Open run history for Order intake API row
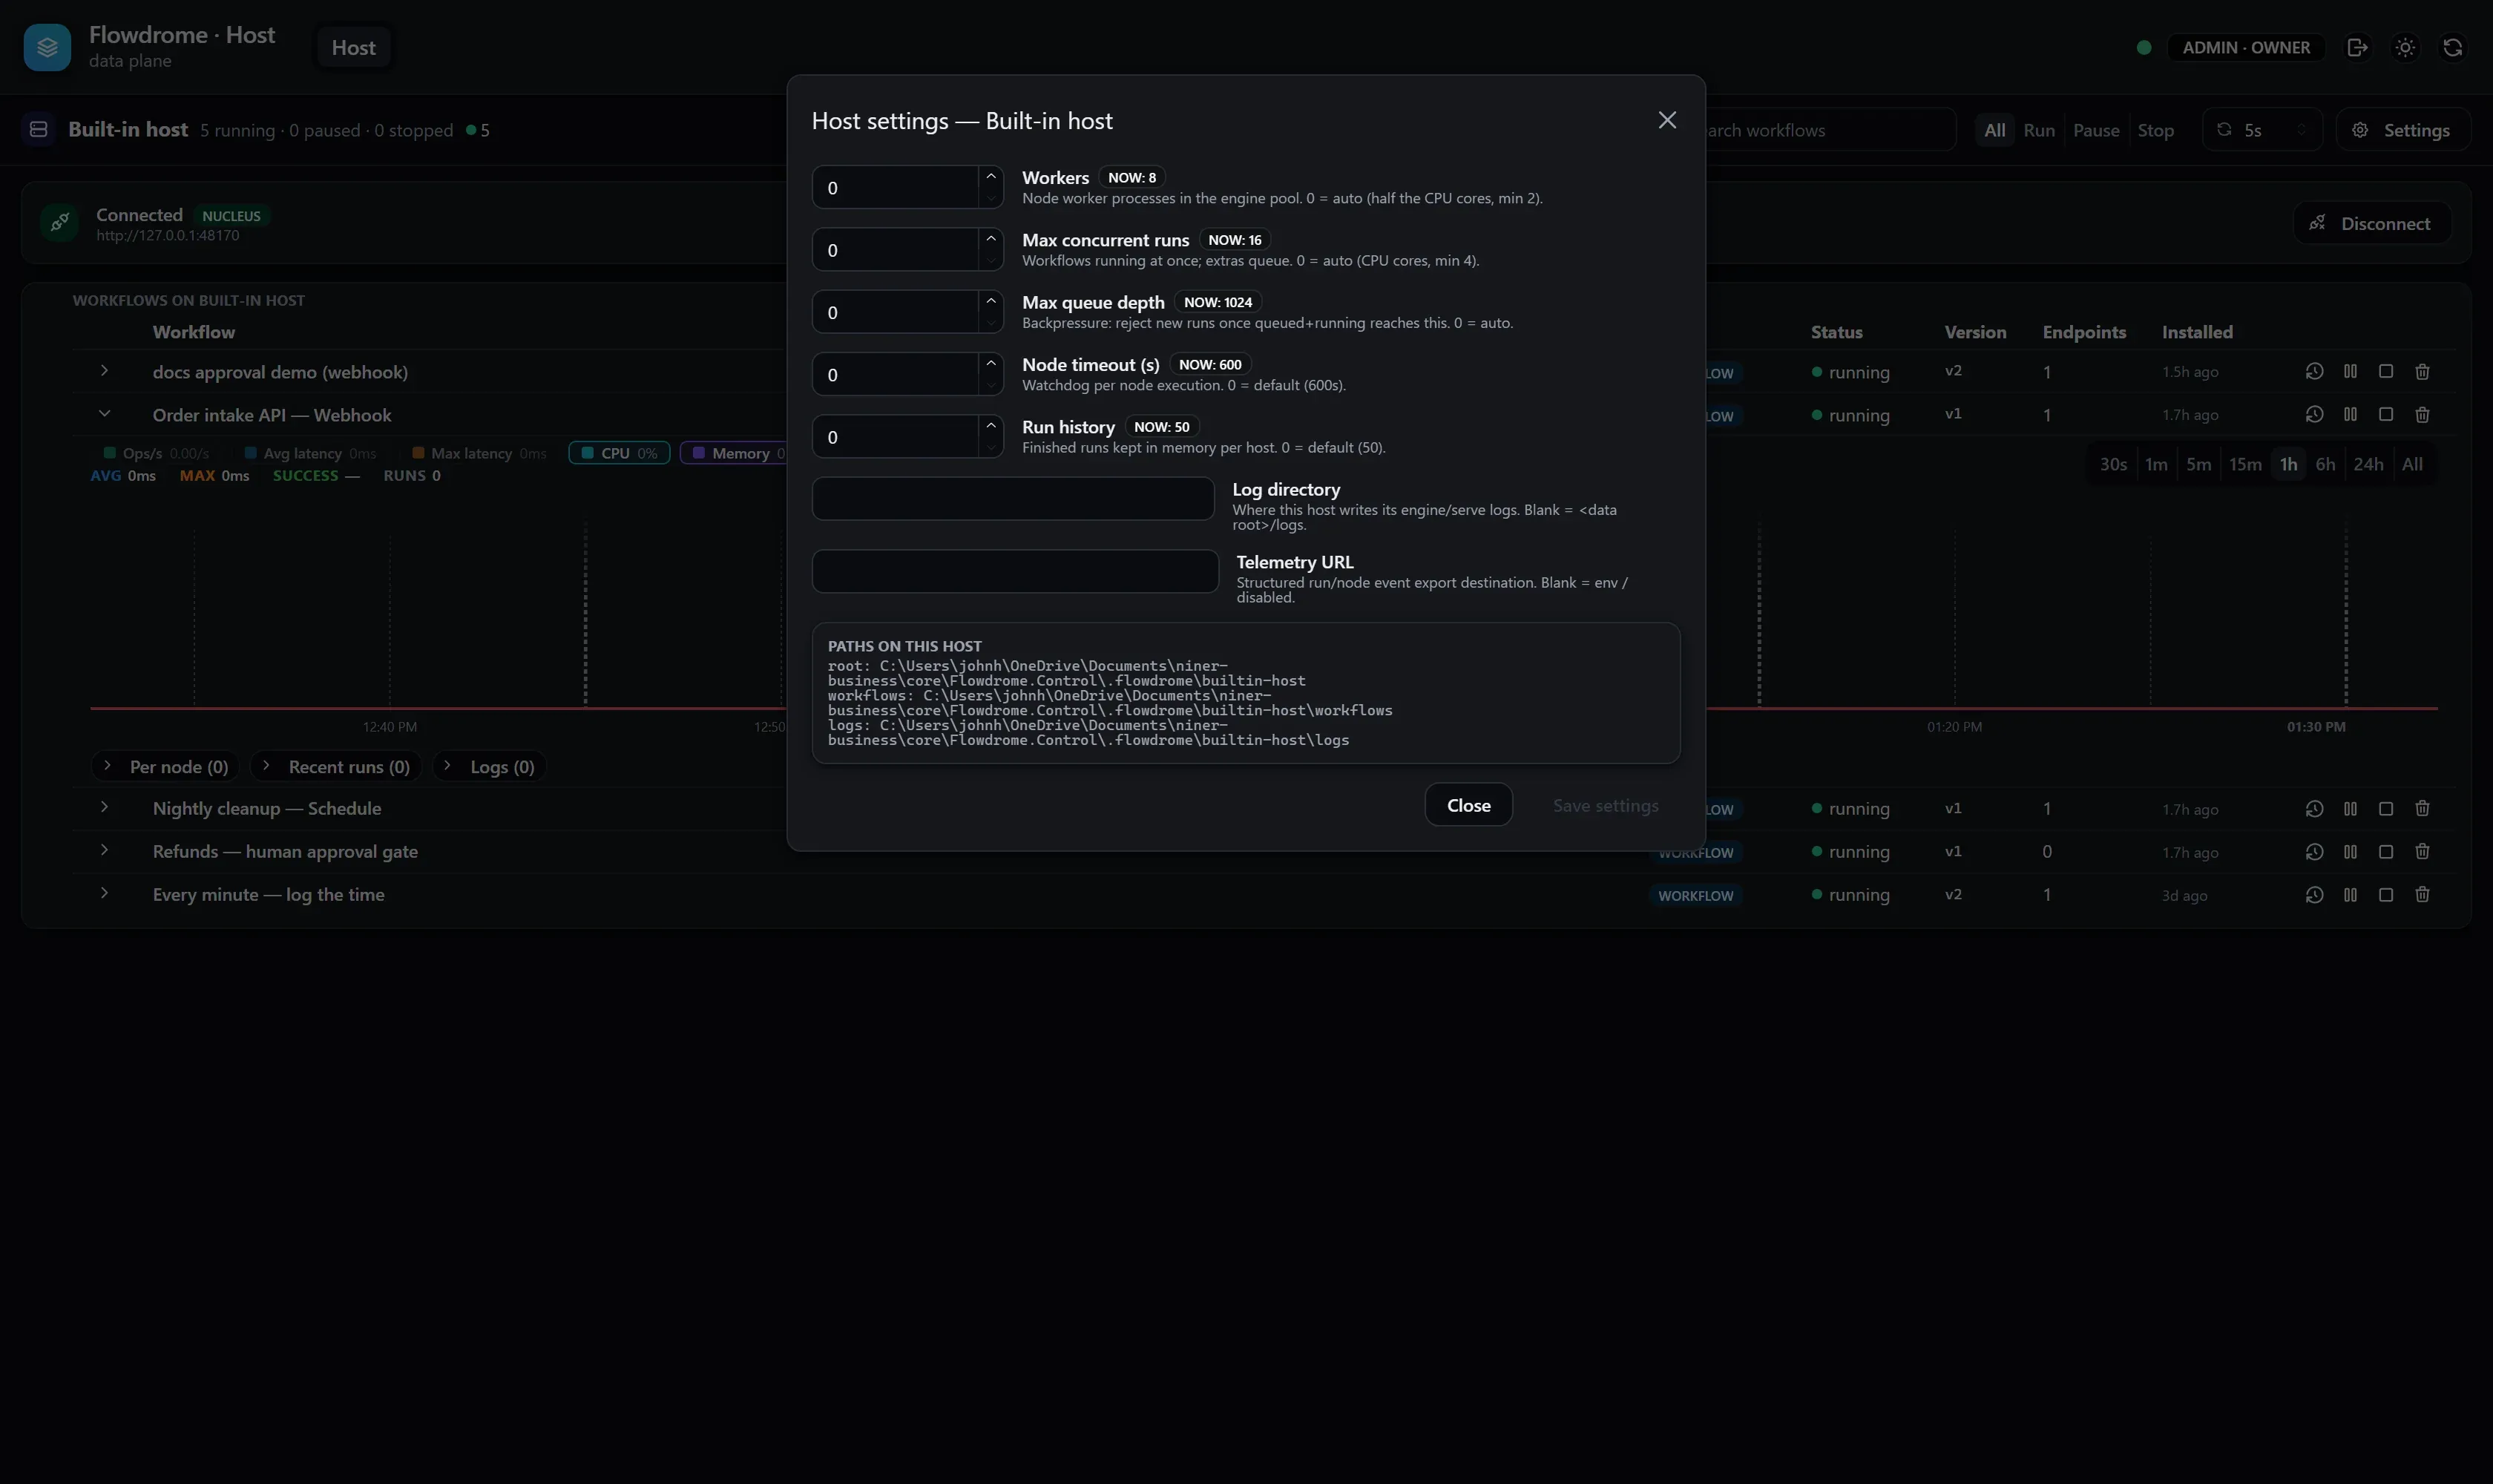 (2314, 415)
